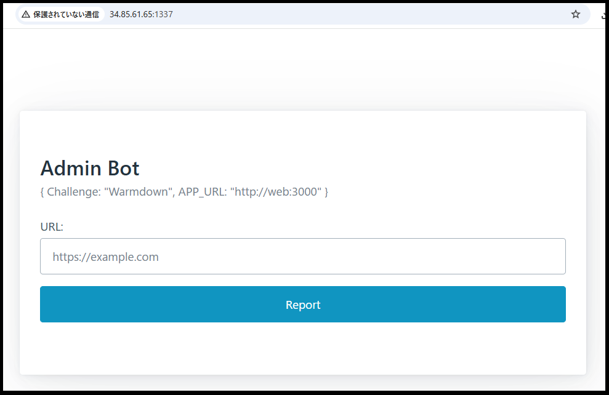Select the Admin Bot heading

click(x=90, y=168)
